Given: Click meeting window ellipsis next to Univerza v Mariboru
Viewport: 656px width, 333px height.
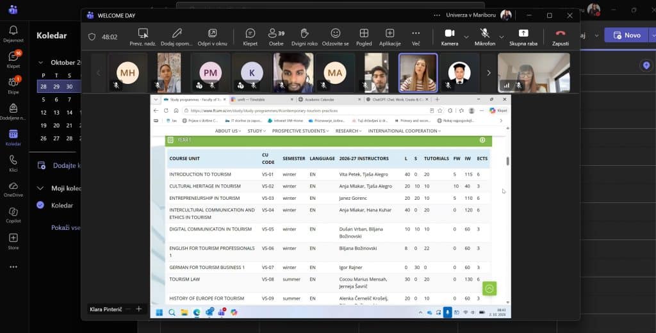Looking at the screenshot, I should (x=437, y=15).
